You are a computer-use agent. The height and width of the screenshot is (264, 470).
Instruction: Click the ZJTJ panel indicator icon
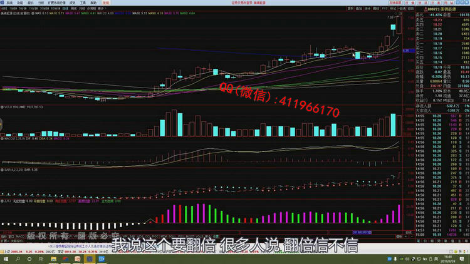(x=2, y=201)
